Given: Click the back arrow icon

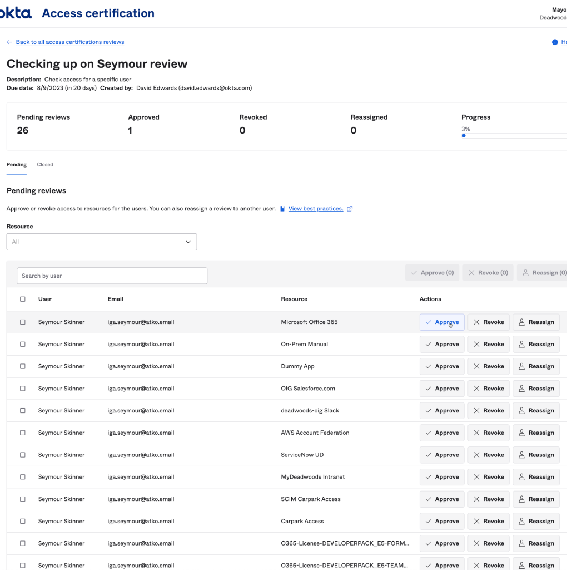Looking at the screenshot, I should pyautogui.click(x=9, y=42).
